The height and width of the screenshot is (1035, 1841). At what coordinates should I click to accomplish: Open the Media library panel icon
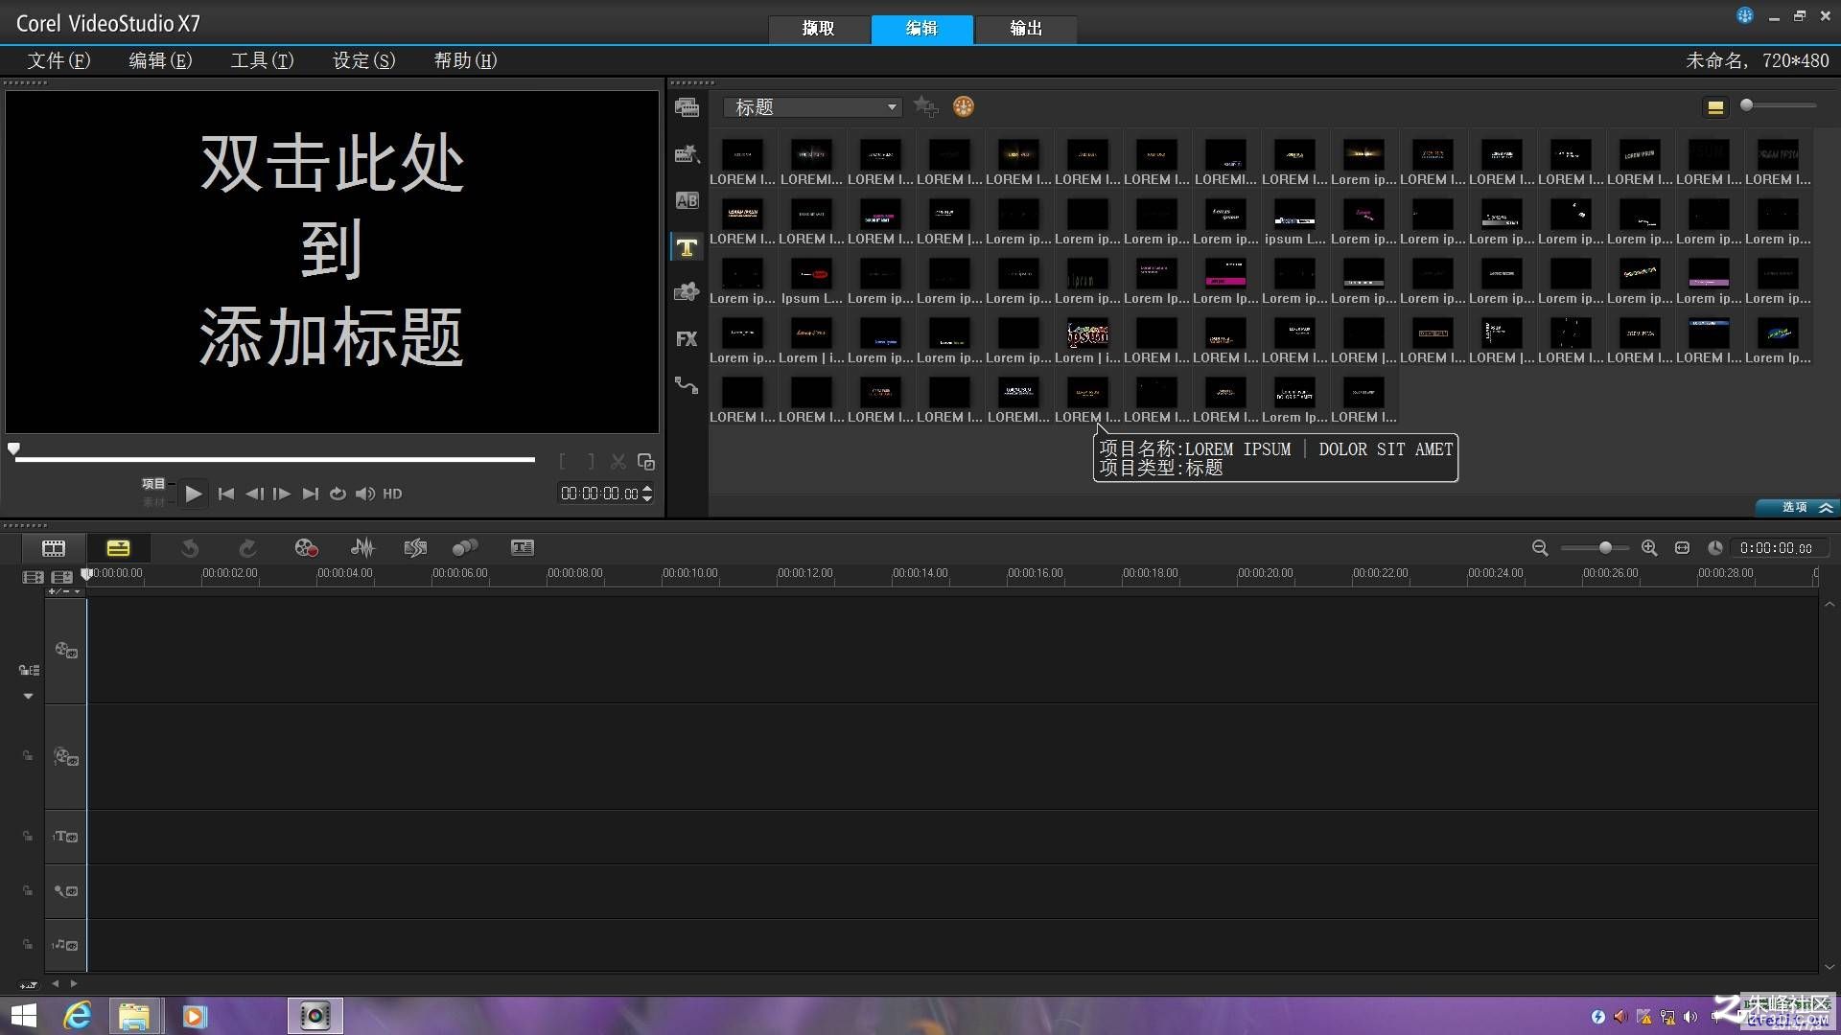click(x=687, y=107)
